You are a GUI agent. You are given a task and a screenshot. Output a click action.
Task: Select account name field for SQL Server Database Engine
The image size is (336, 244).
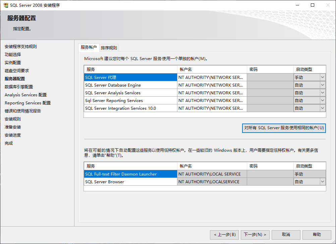click(212, 85)
